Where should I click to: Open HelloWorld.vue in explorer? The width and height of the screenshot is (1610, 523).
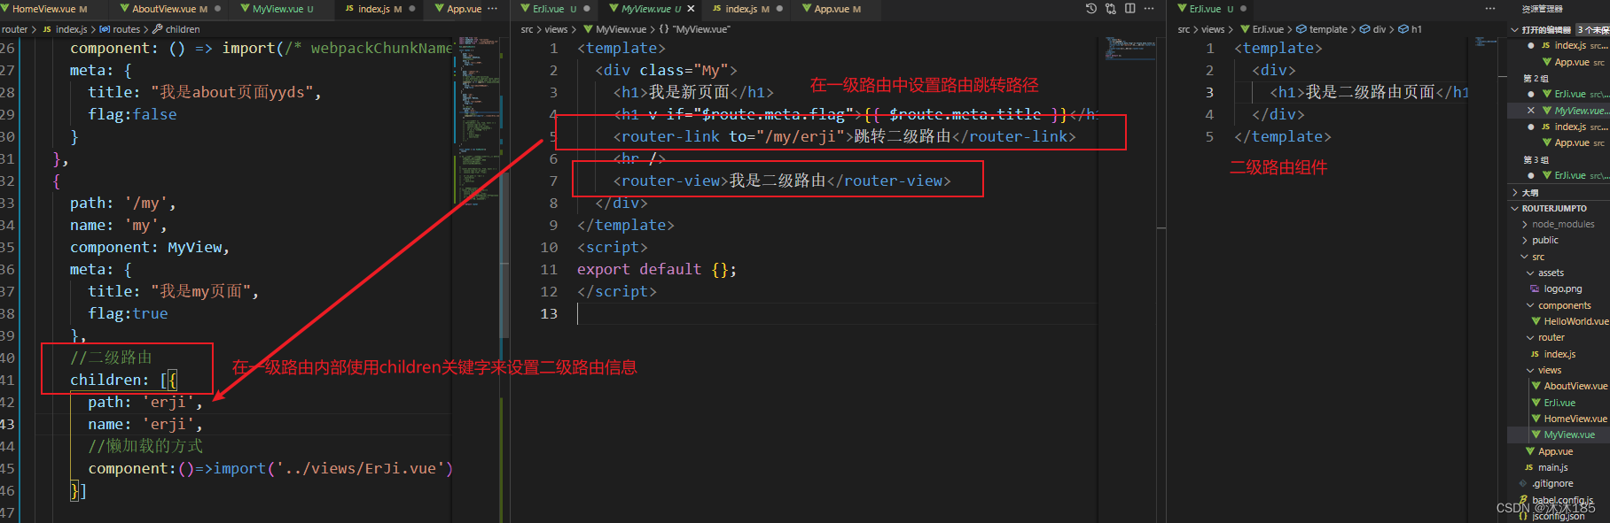(1559, 321)
